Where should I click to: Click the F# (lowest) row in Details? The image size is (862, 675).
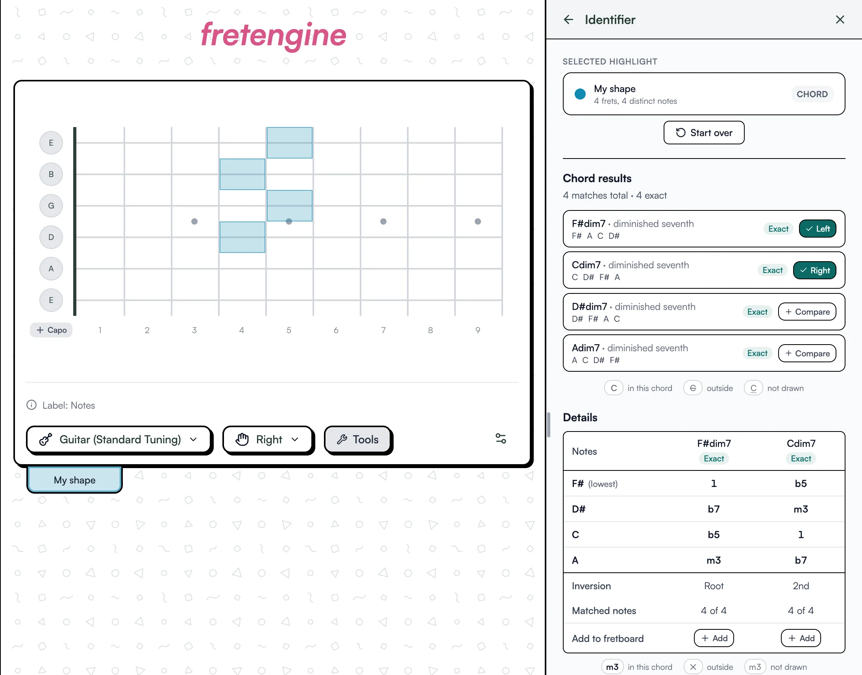(x=704, y=483)
